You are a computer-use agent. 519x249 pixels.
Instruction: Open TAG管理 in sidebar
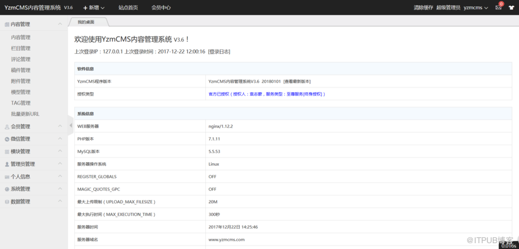pyautogui.click(x=20, y=103)
